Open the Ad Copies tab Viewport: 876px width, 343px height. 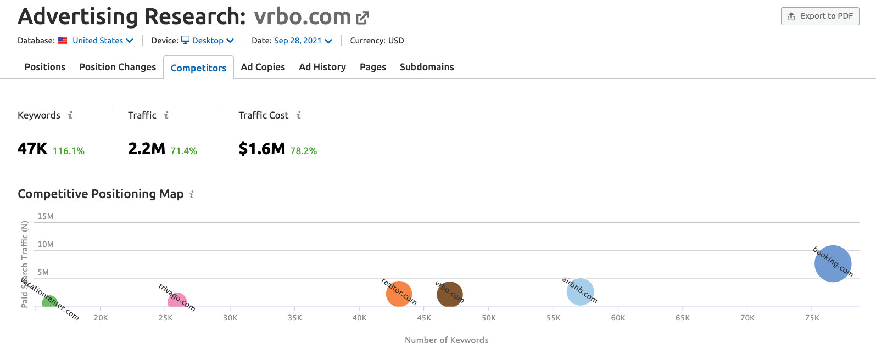tap(263, 67)
